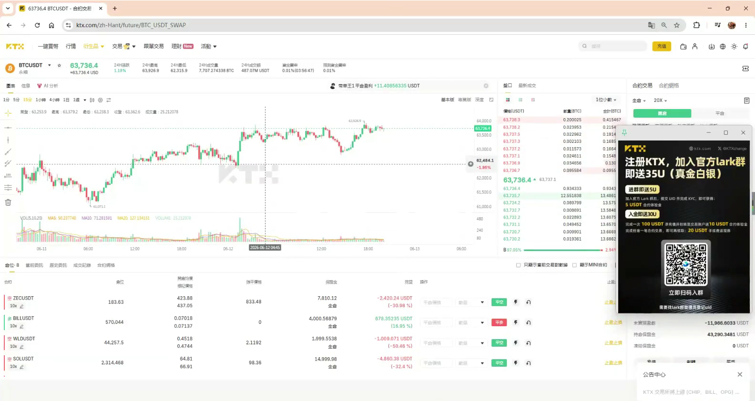755x401 pixels.
Task: Open the notifications bell icon
Action: coord(745,46)
